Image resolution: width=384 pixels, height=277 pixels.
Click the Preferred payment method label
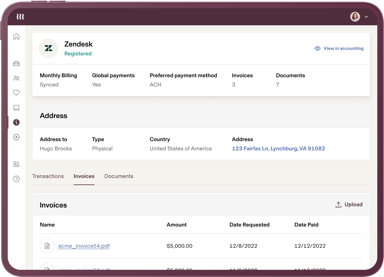(x=183, y=75)
